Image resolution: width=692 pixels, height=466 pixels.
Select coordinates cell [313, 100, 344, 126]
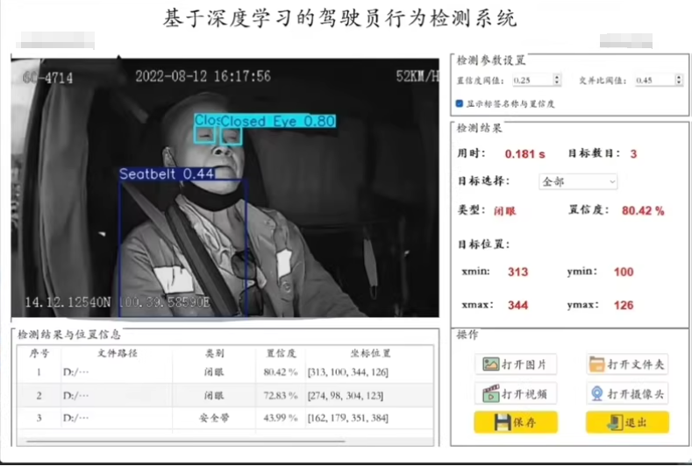(348, 372)
